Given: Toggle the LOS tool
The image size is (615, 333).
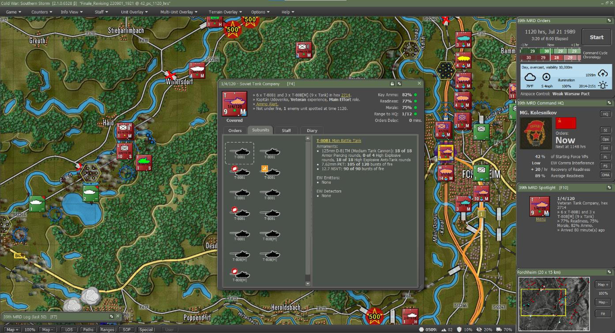Looking at the screenshot, I should pyautogui.click(x=69, y=329).
